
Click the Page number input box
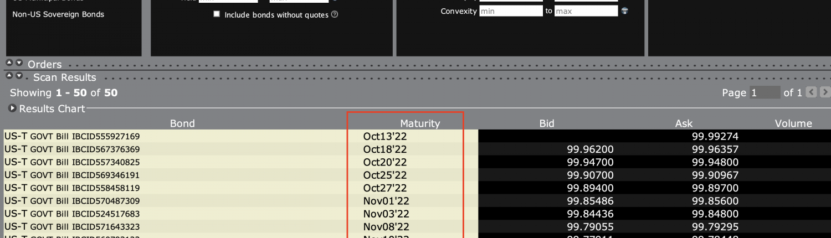coord(765,92)
